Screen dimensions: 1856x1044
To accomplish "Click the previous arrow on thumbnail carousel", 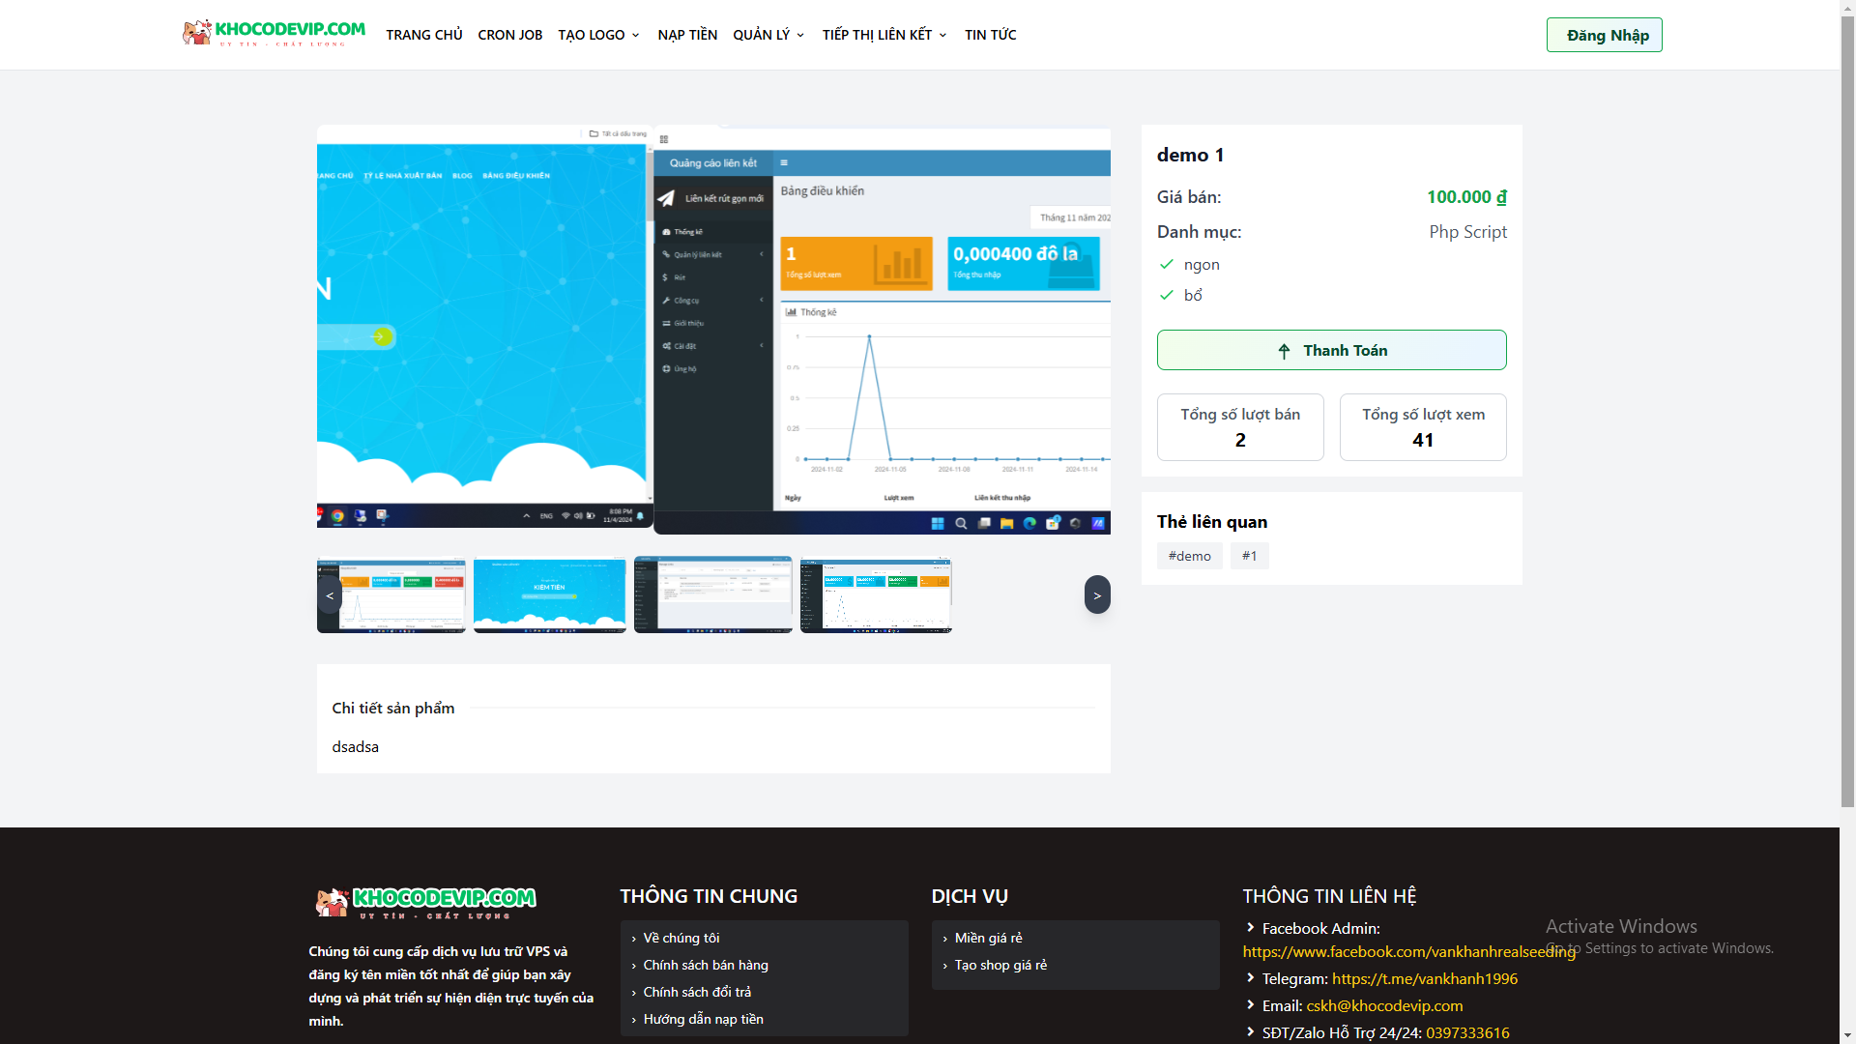I will pyautogui.click(x=330, y=595).
